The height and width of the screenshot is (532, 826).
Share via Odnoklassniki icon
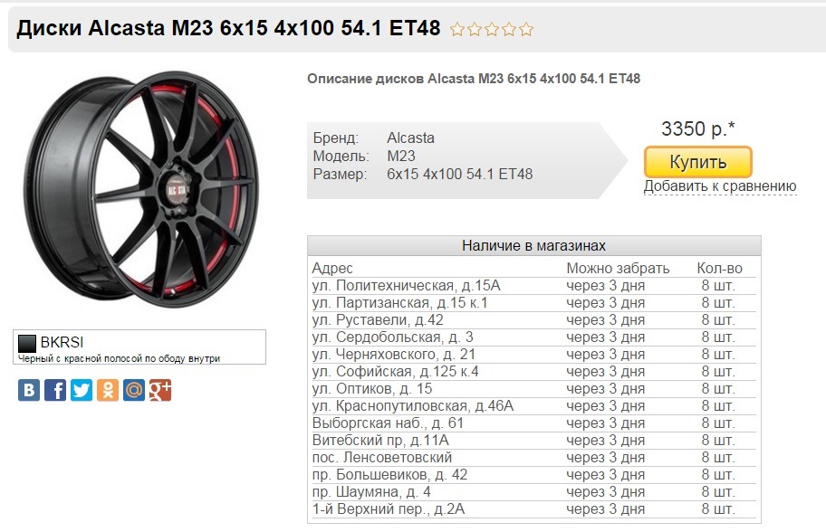click(x=108, y=390)
